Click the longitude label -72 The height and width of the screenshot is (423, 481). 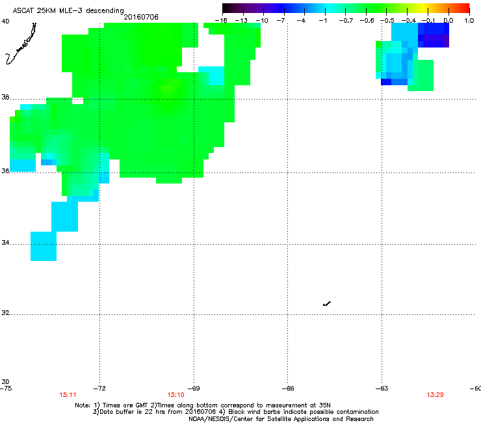[x=99, y=389]
